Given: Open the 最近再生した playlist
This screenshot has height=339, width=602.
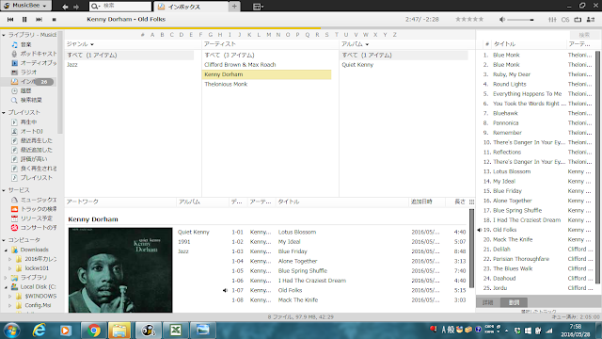Looking at the screenshot, I should click(36, 140).
